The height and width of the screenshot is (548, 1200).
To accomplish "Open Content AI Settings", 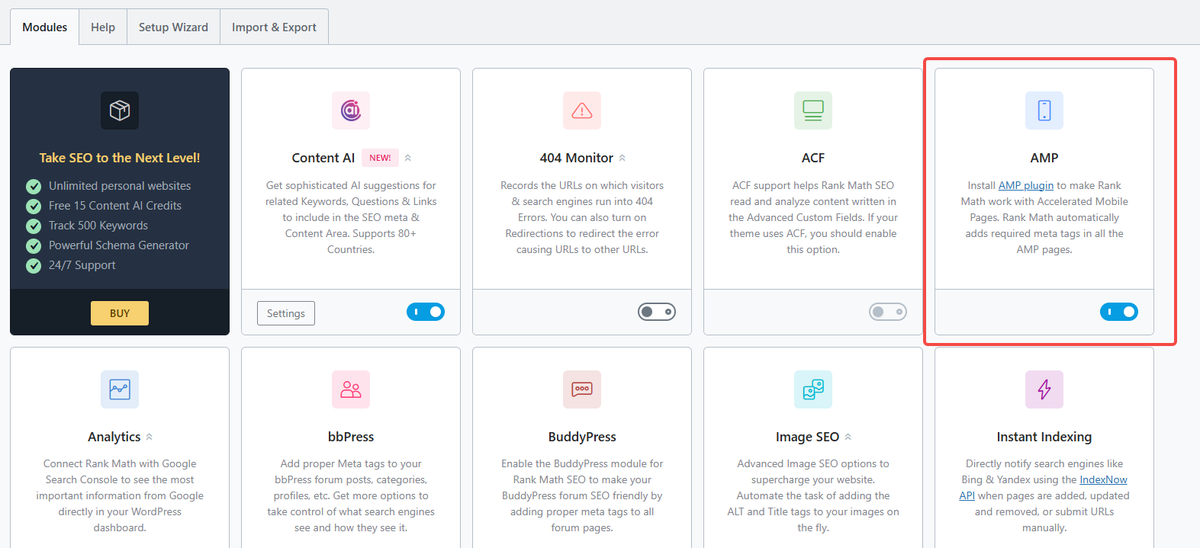I will [x=286, y=313].
